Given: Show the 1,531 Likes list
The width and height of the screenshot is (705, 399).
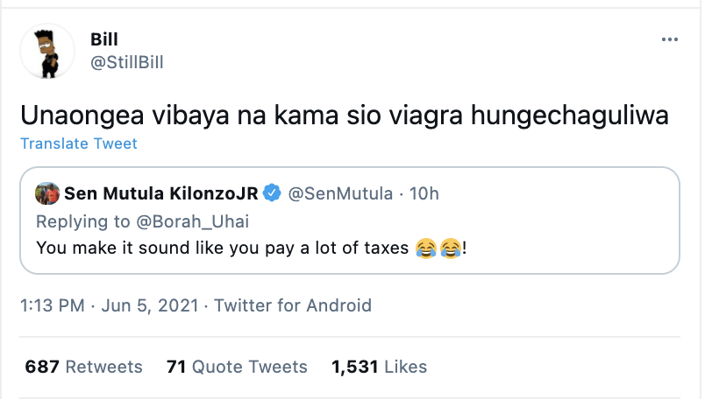Looking at the screenshot, I should (x=379, y=367).
